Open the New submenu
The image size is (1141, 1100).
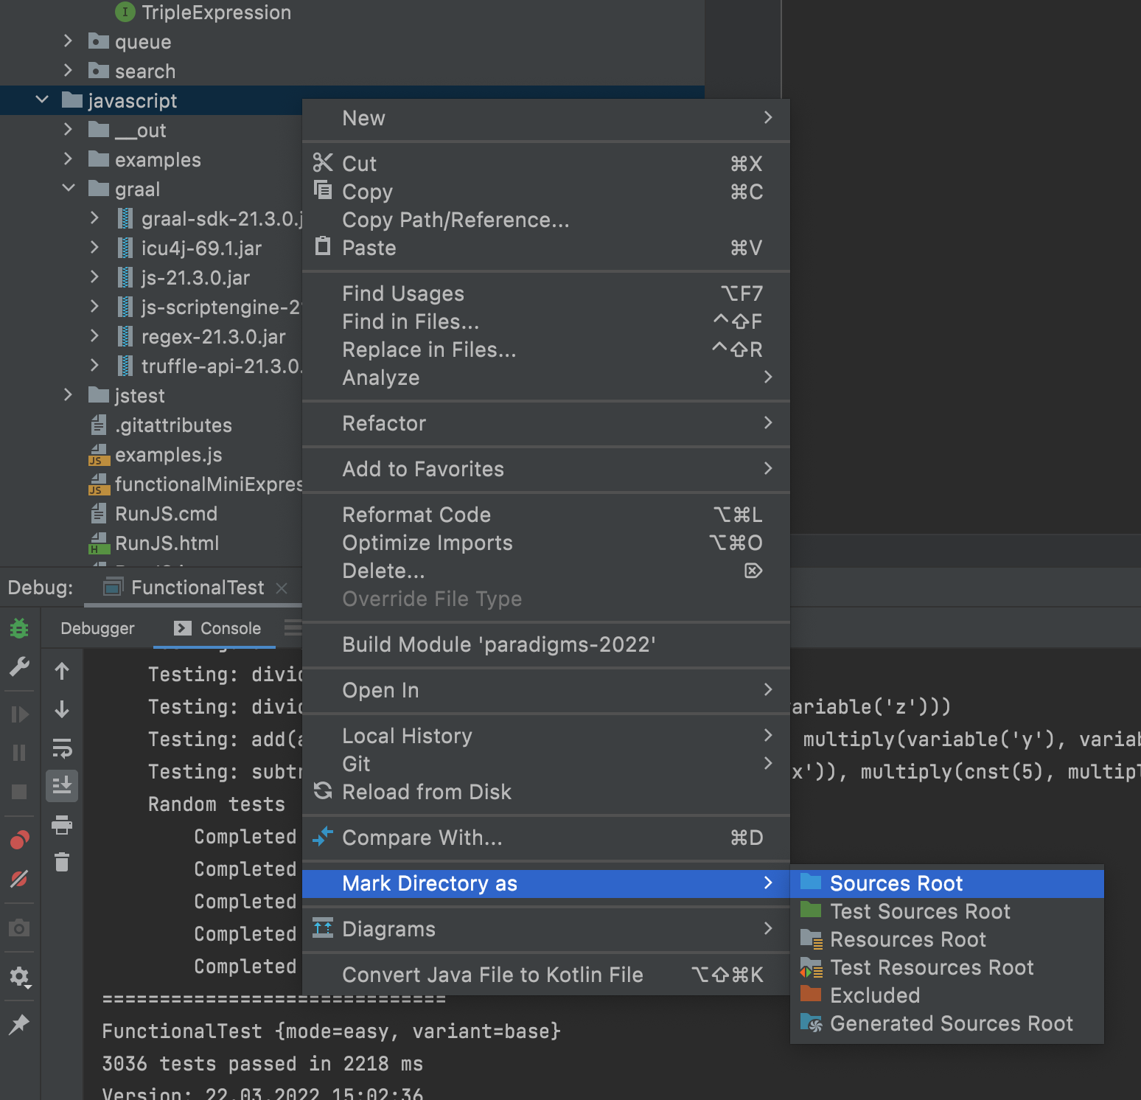pos(545,118)
